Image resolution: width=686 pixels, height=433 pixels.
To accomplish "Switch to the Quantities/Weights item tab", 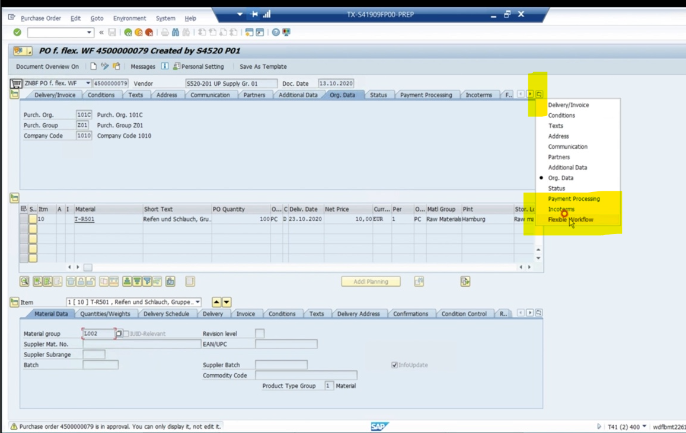I will pyautogui.click(x=105, y=314).
